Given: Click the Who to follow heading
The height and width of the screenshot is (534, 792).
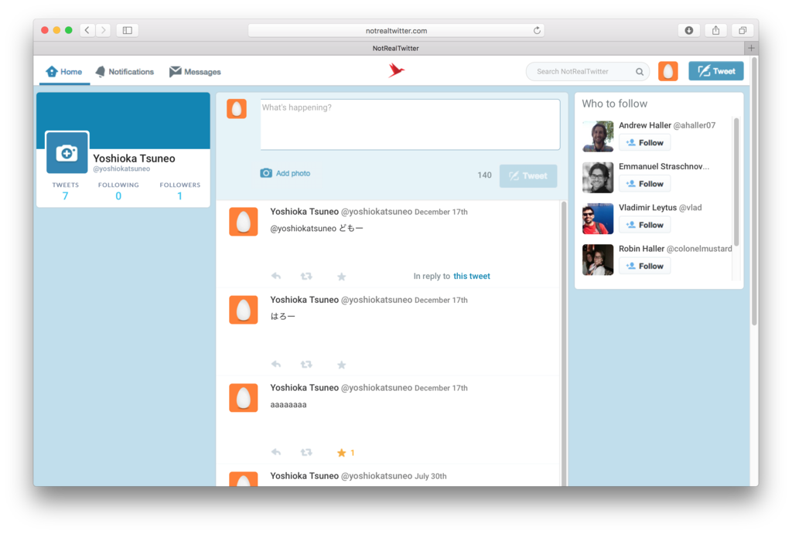Looking at the screenshot, I should 614,104.
